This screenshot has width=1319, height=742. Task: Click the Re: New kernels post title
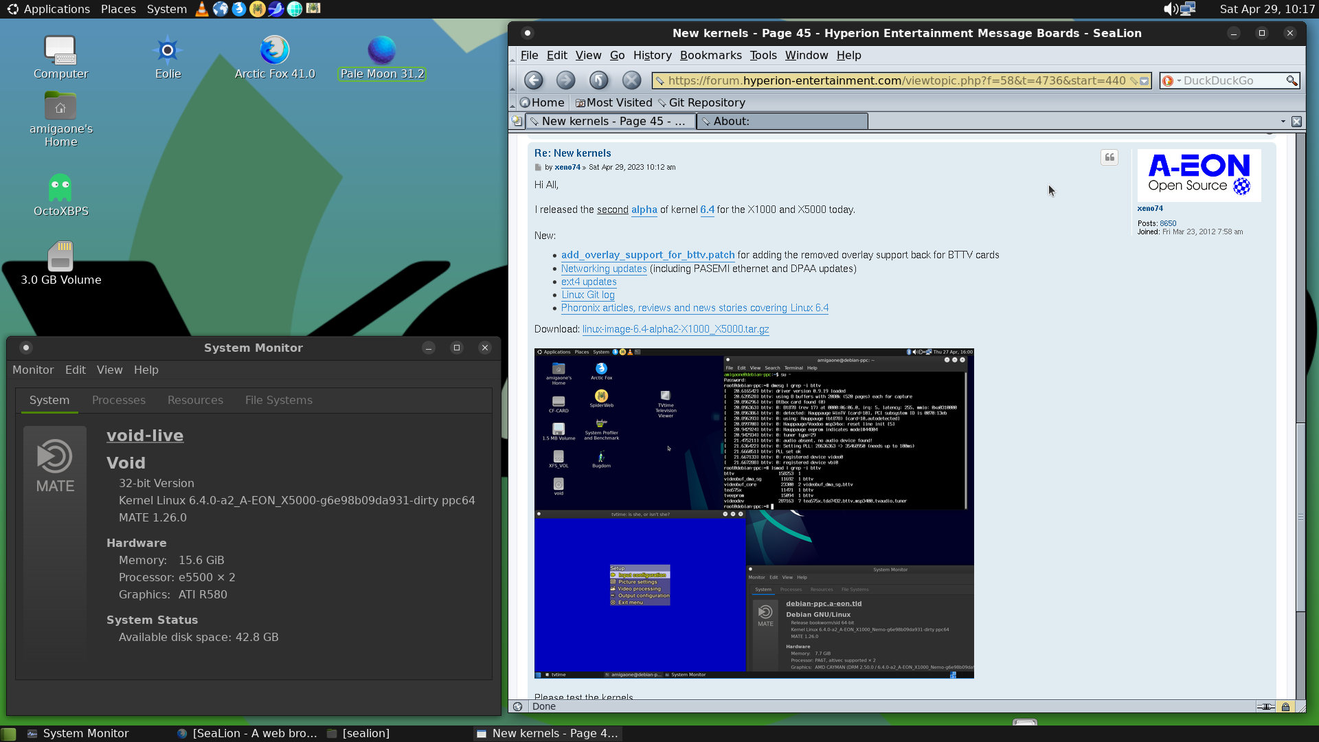click(x=572, y=153)
